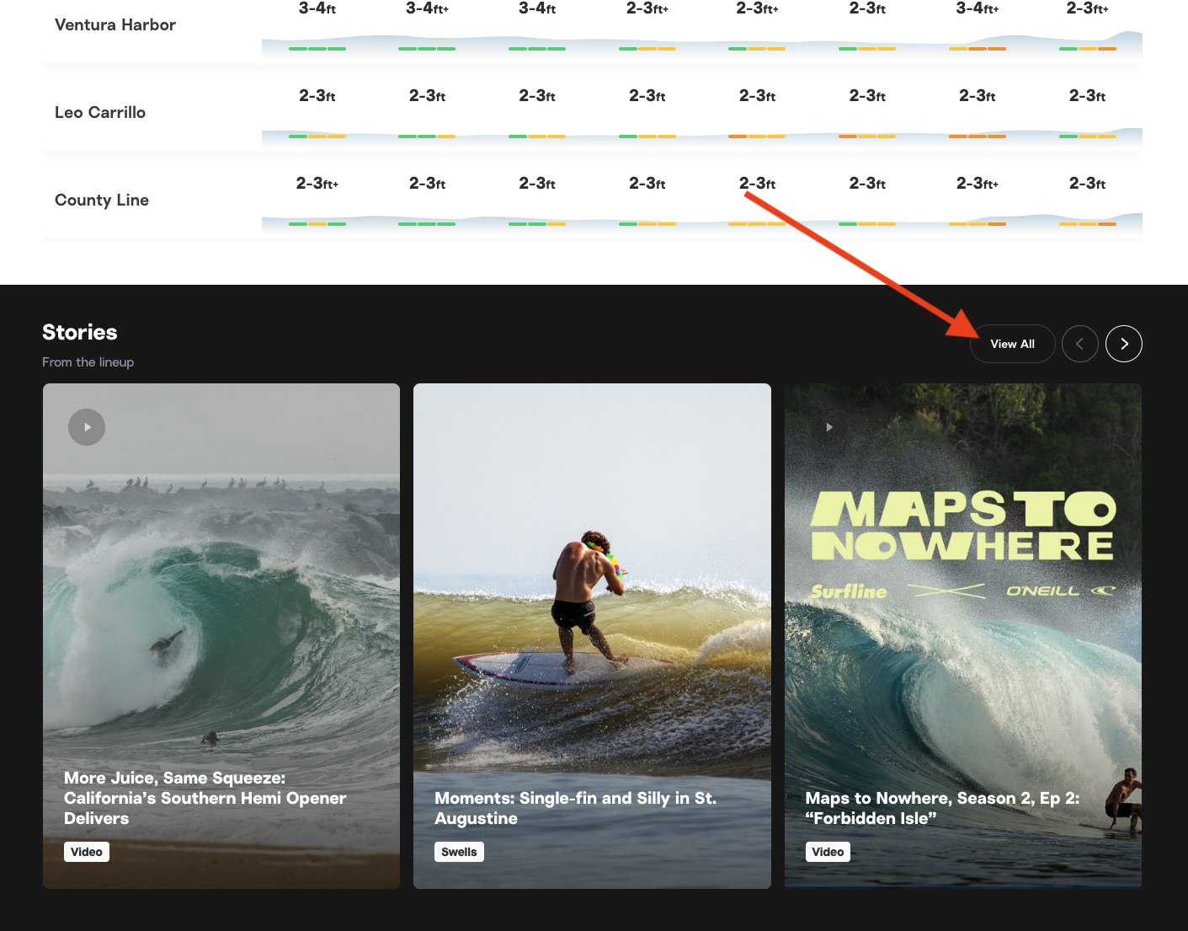
Task: Open "Moments: Single-fin and Silly" story title
Action: tap(575, 808)
